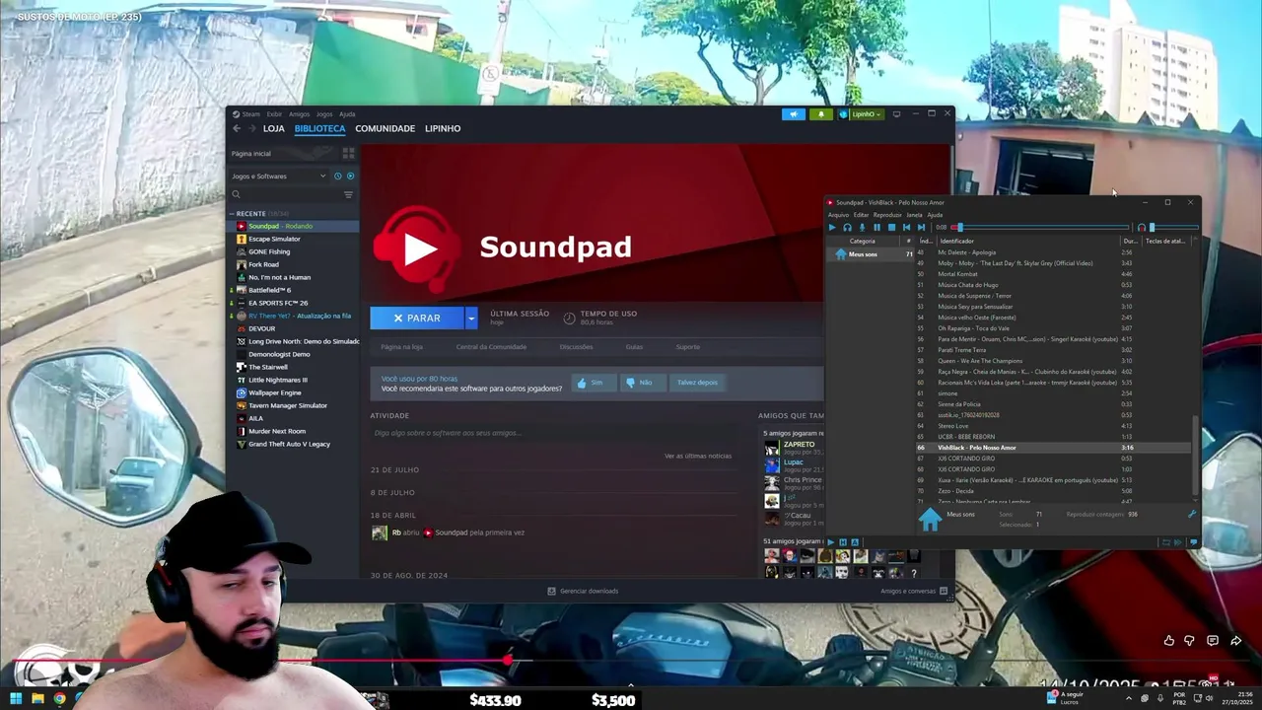Screen dimensions: 1262x710
Task: Skip to previous sound in Soundpad
Action: pos(907,227)
